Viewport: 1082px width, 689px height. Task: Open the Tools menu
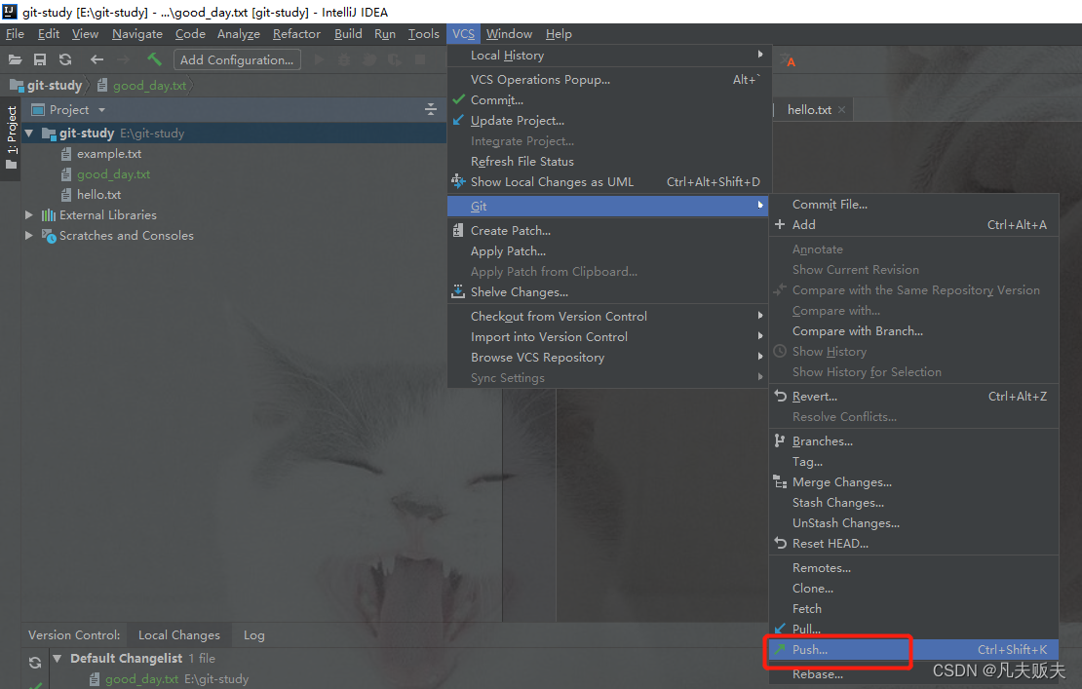(424, 34)
